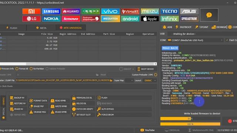Image resolution: width=237 pixels, height=133 pixels.
Task: Select the Spreadtrum brand icon
Action: pos(189,19)
